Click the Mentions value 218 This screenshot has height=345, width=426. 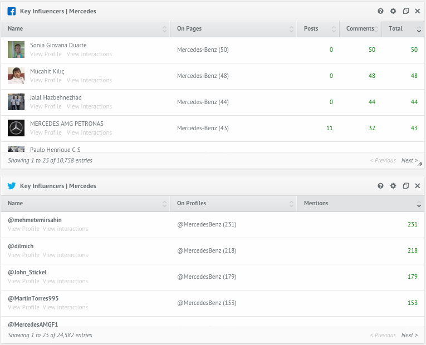[413, 250]
